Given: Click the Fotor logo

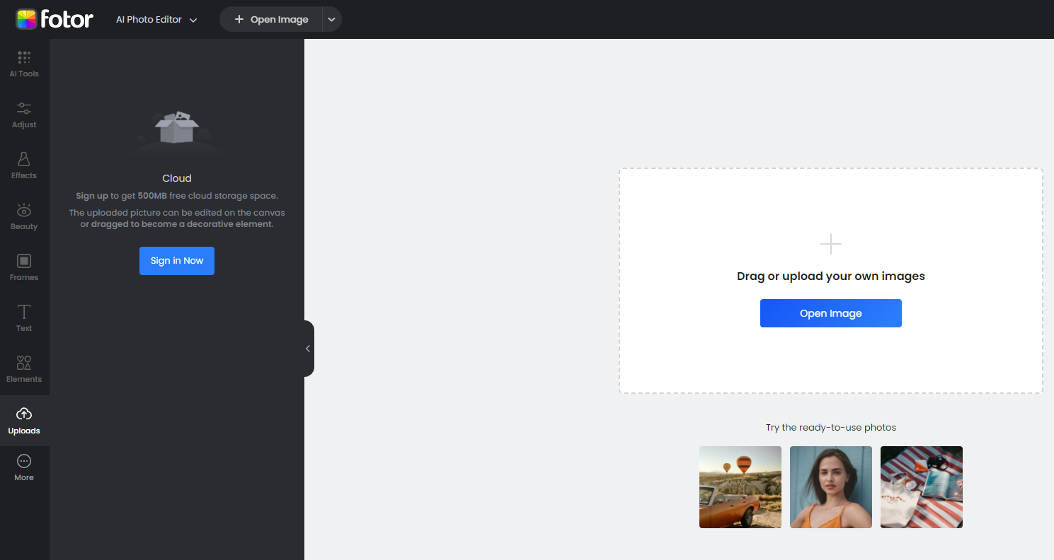Looking at the screenshot, I should click(x=55, y=19).
